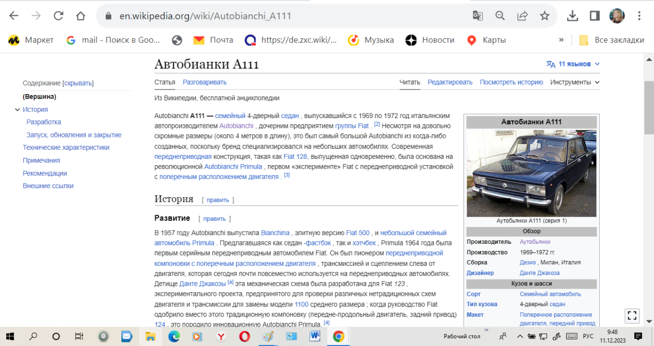Open Word from the taskbar

[x=315, y=336]
